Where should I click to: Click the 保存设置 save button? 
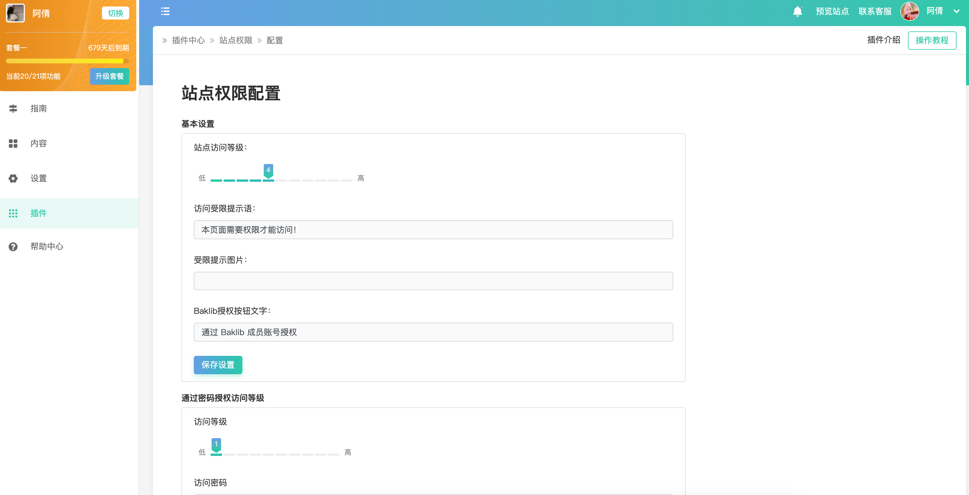coord(218,364)
